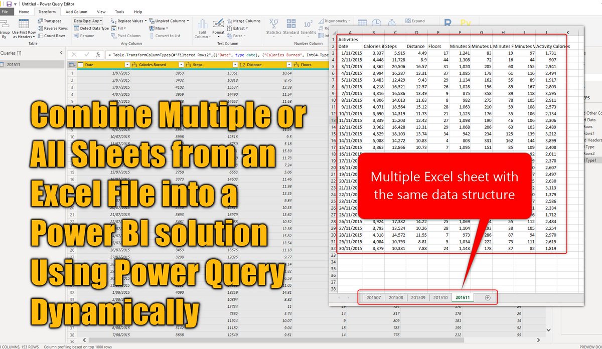Select the Transform ribbon tab

(x=47, y=12)
